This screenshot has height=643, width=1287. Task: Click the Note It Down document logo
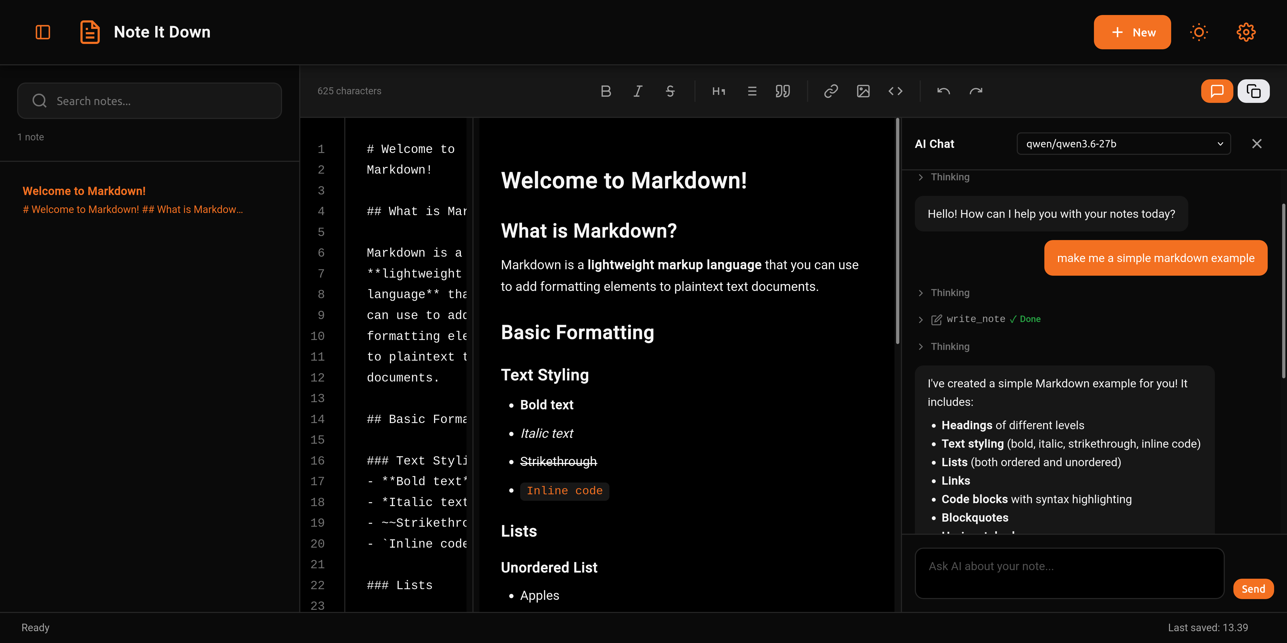pos(90,32)
